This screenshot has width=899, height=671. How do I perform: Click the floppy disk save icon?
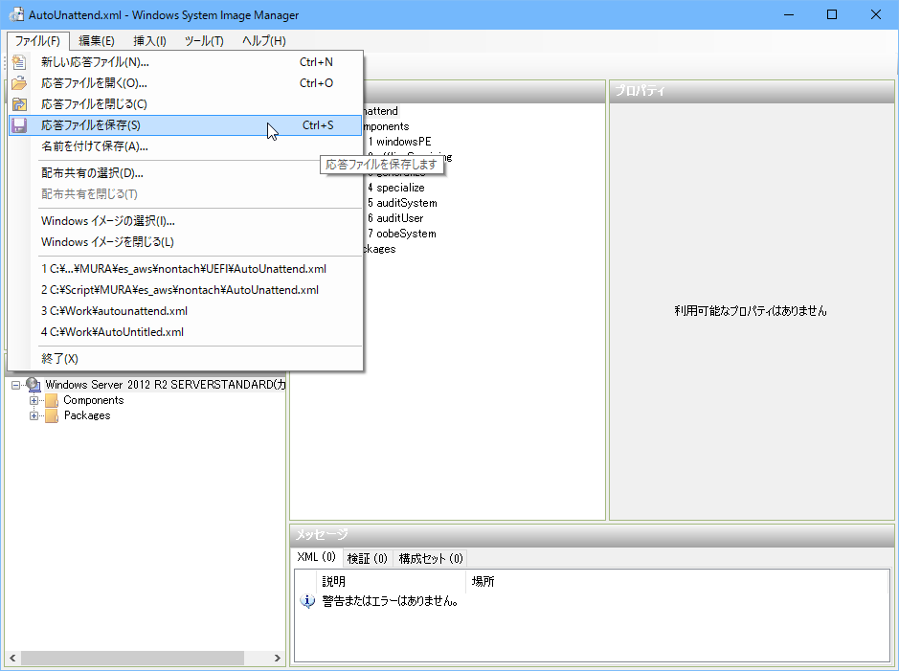[19, 125]
